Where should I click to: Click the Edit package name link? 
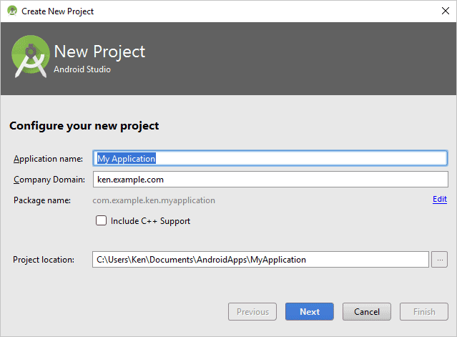(x=440, y=199)
